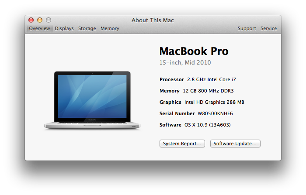This screenshot has height=195, width=306.
Task: Click the Software Update… button
Action: point(235,144)
